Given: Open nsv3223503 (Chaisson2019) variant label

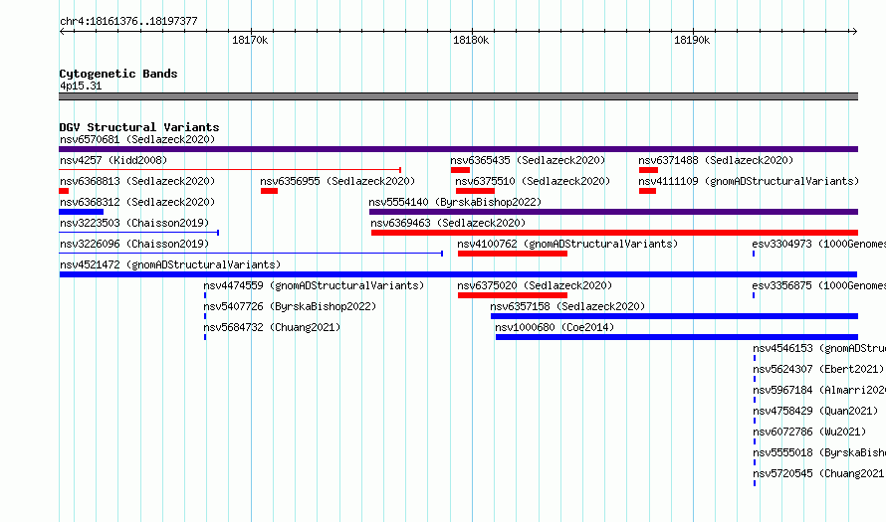Looking at the screenshot, I should coord(134,223).
